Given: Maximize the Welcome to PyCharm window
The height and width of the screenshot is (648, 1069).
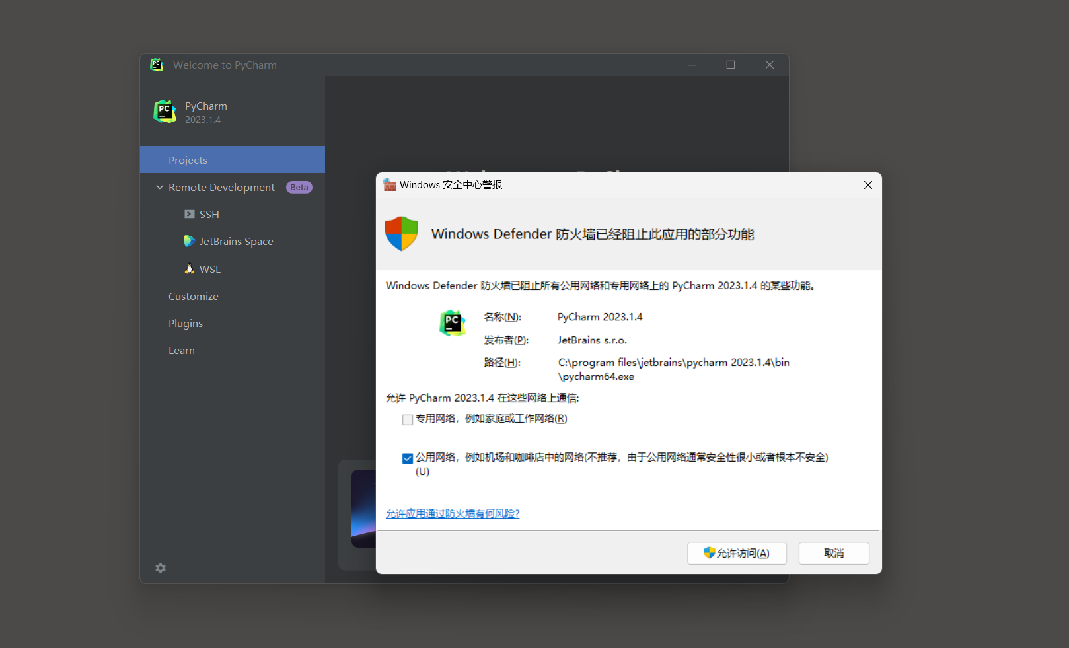Looking at the screenshot, I should pyautogui.click(x=731, y=65).
